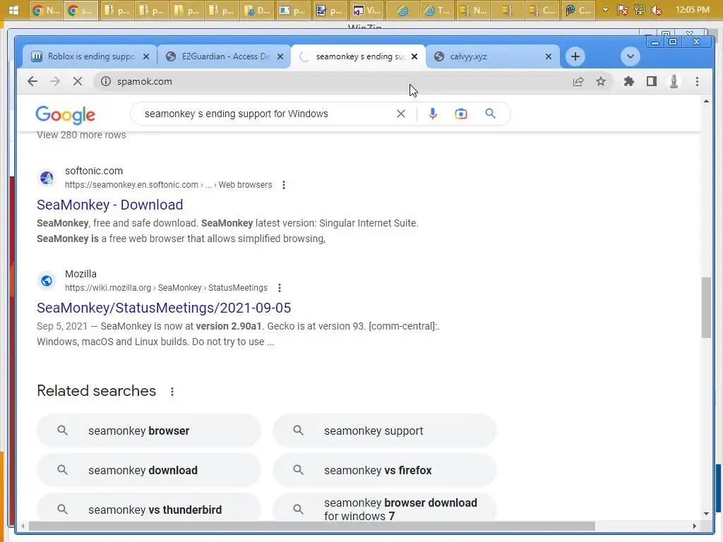This screenshot has height=542, width=723.
Task: Open the first Chrome taskbar item
Action: tap(46, 10)
